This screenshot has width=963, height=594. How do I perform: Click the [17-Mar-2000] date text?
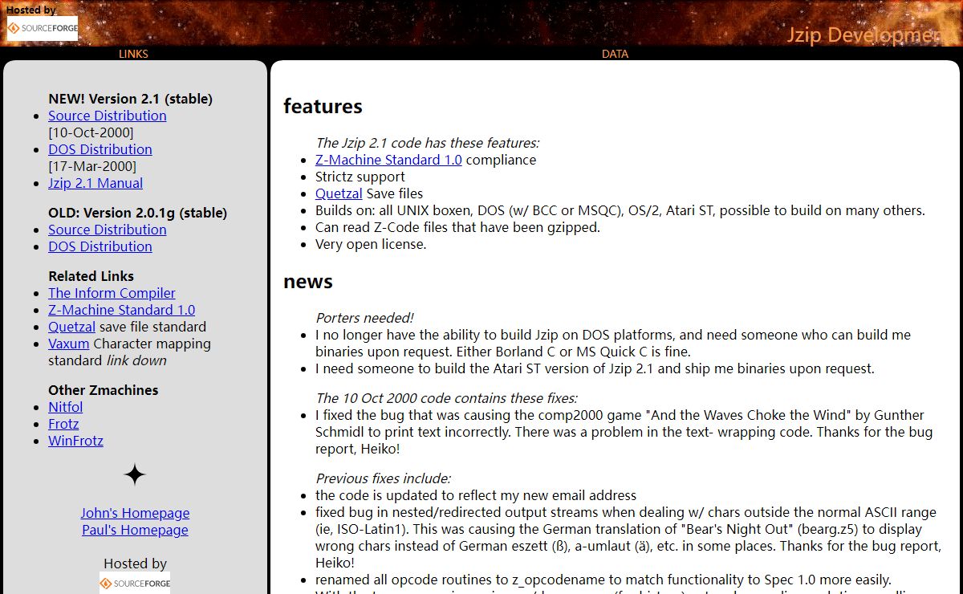[x=92, y=166]
